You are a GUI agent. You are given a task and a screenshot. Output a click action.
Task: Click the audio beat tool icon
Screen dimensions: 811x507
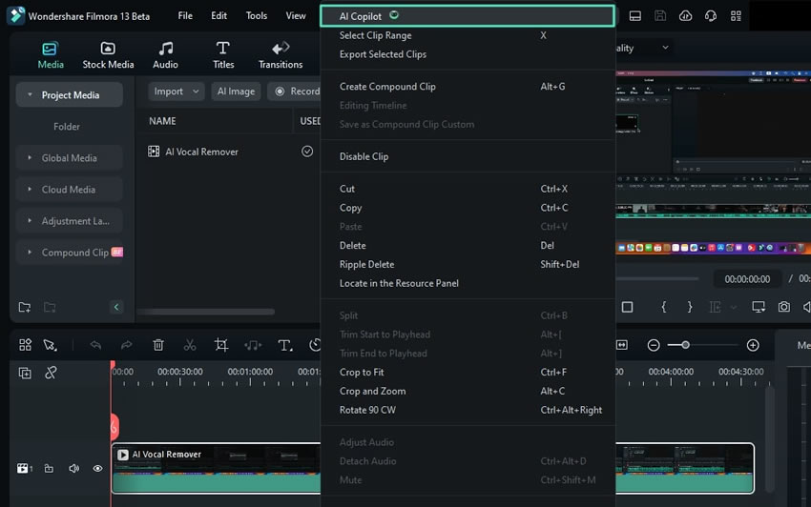253,345
